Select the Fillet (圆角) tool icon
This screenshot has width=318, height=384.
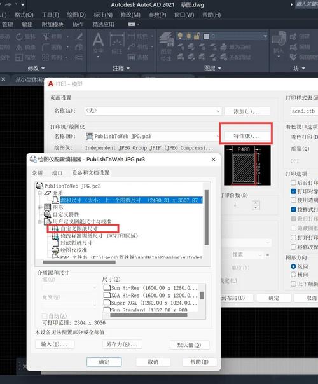pyautogui.click(x=46, y=47)
